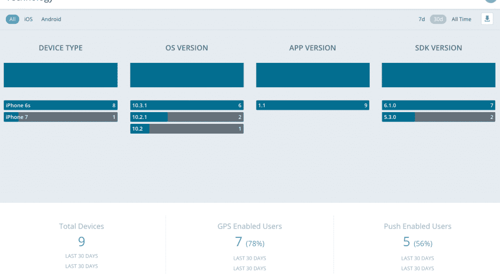Image resolution: width=500 pixels, height=274 pixels.
Task: Select the 1.1 app version bar
Action: point(312,105)
